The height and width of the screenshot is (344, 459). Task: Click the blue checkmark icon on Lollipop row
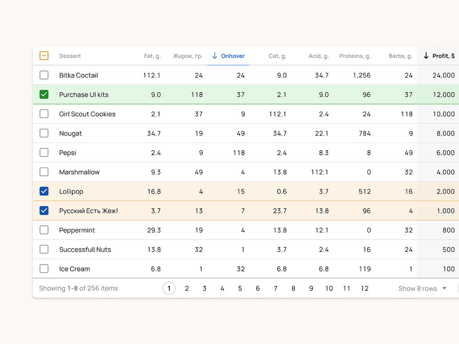pos(44,191)
